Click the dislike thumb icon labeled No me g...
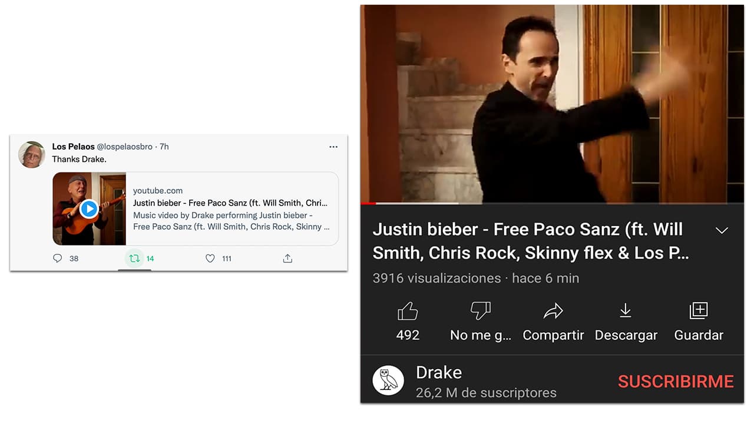 point(481,310)
